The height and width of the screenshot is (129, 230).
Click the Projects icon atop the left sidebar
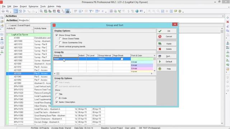(2, 18)
